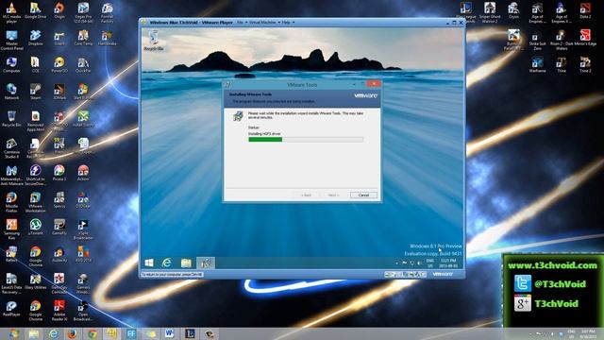Launch Camtasia Studio 8 desktop shortcut
The image size is (604, 340).
pos(11,148)
